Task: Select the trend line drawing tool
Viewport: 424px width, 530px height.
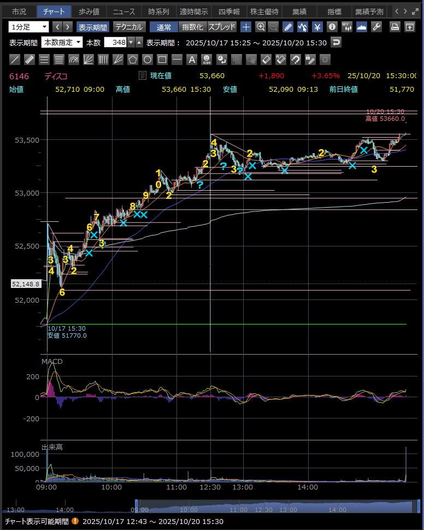Action: pyautogui.click(x=15, y=59)
